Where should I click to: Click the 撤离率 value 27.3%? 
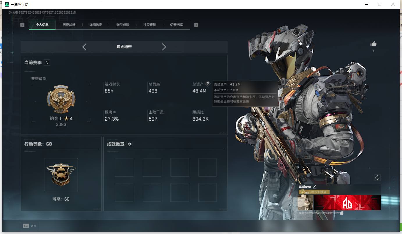(x=112, y=119)
